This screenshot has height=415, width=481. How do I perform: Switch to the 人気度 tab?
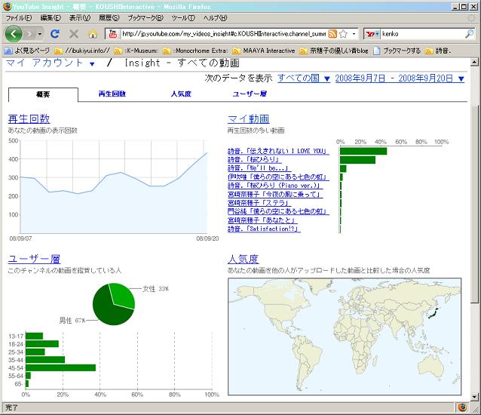(181, 94)
